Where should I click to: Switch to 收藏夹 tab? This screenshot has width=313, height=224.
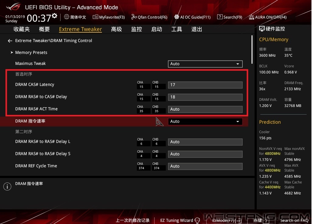click(22, 29)
